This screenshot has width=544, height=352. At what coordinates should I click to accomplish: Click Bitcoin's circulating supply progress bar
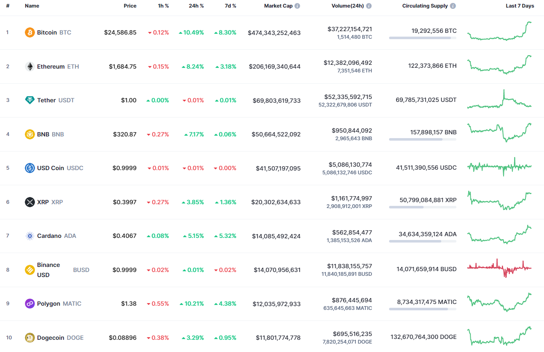(422, 38)
